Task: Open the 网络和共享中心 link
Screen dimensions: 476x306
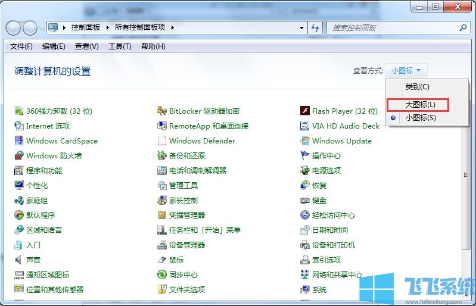Action: pos(337,275)
